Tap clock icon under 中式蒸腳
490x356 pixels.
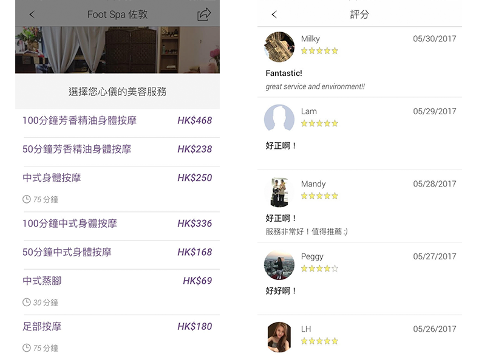point(27,303)
